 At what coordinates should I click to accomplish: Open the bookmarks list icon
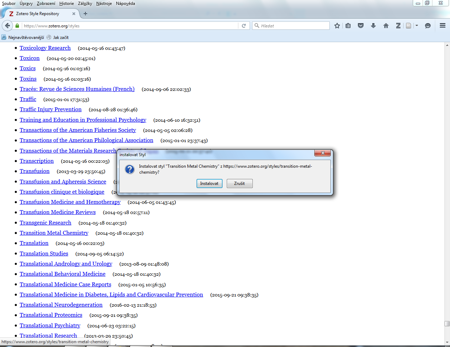[x=348, y=26]
